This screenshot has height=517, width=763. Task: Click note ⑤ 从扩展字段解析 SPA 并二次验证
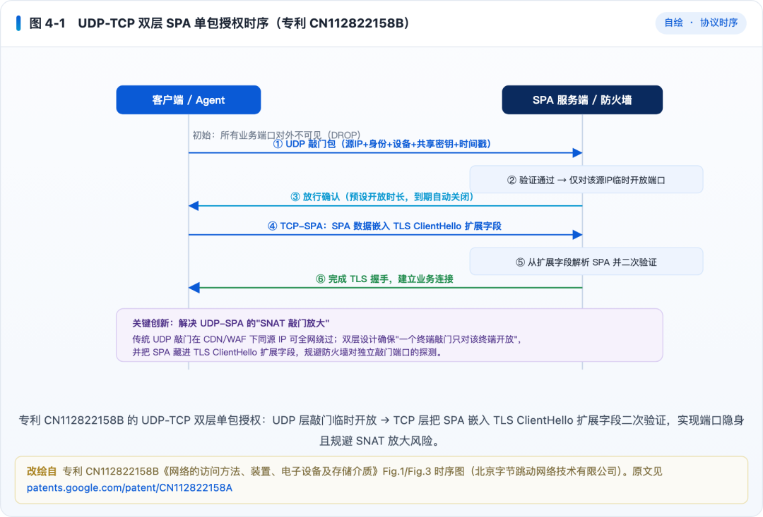(586, 262)
